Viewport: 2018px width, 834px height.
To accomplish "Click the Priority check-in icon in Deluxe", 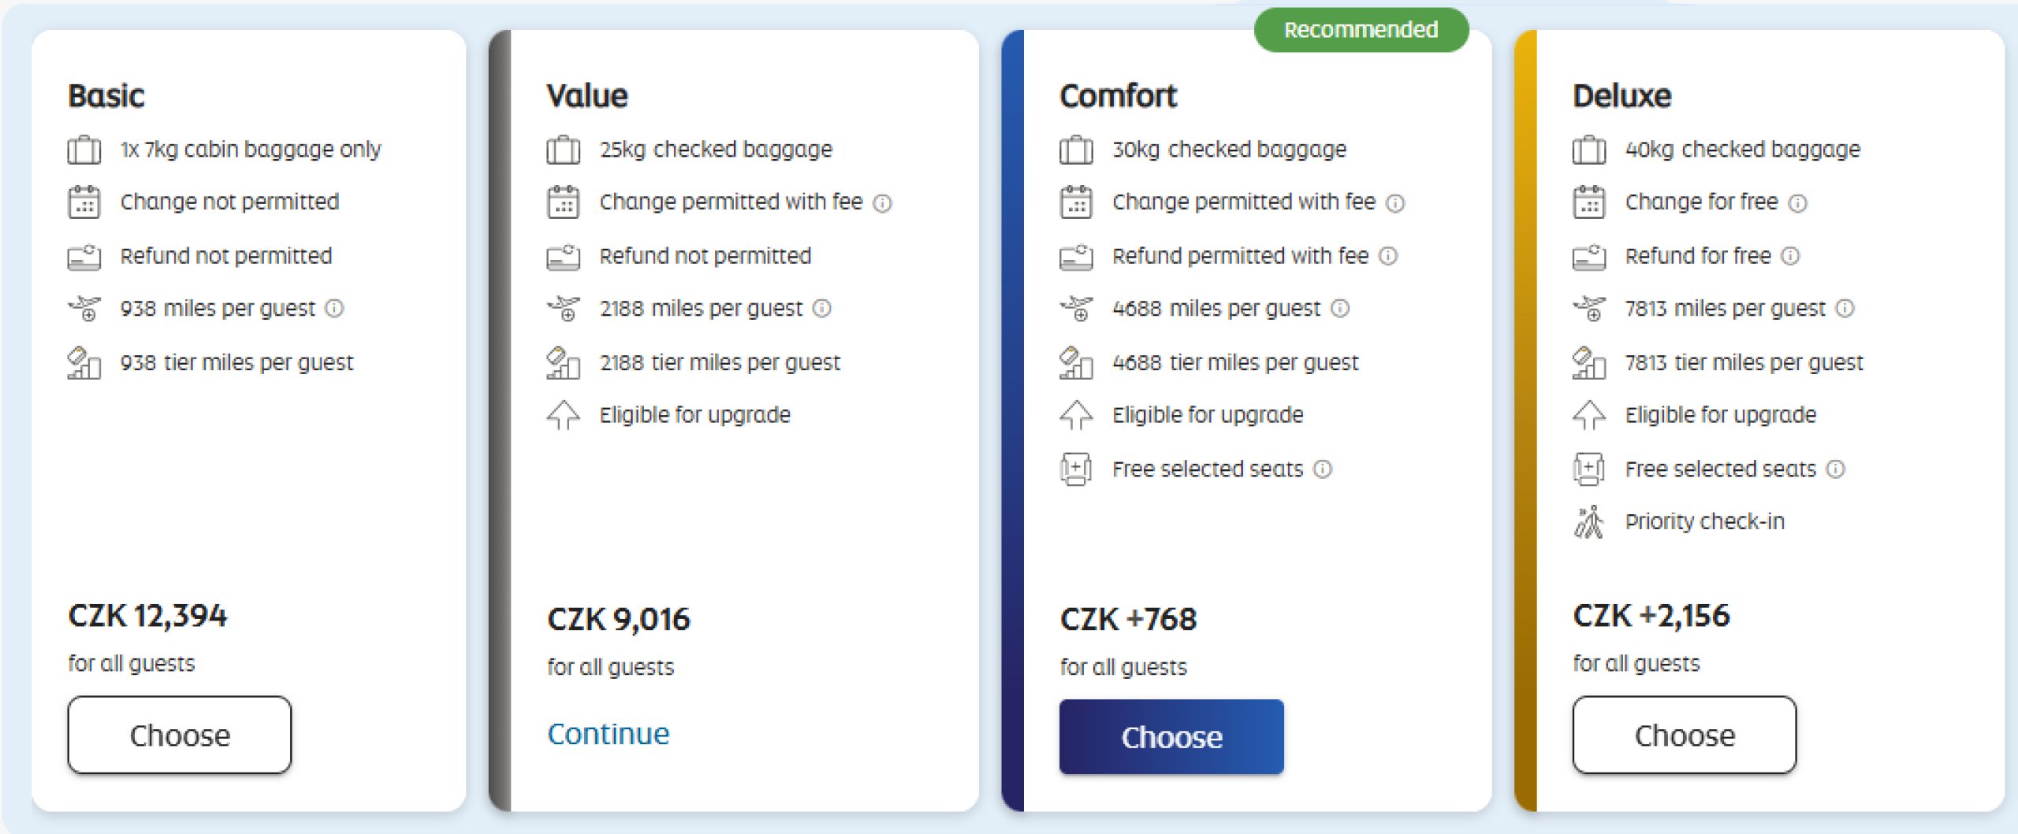I will 1589,522.
